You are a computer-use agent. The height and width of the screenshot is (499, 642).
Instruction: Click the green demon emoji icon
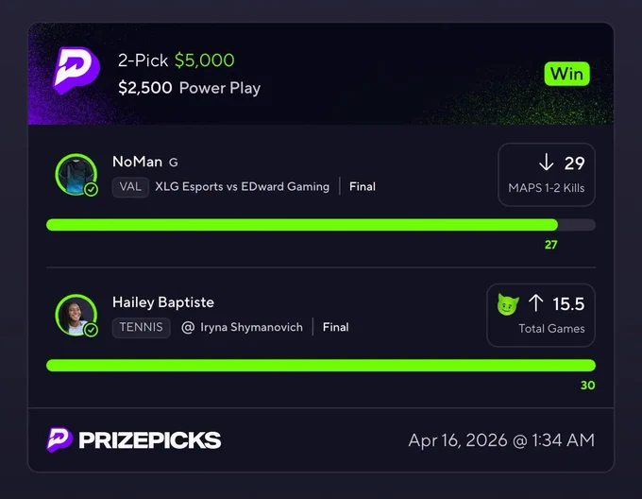[508, 304]
